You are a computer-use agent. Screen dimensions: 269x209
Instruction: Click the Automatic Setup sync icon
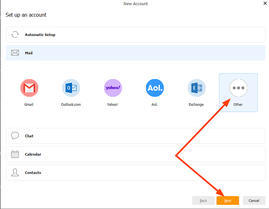pos(15,35)
